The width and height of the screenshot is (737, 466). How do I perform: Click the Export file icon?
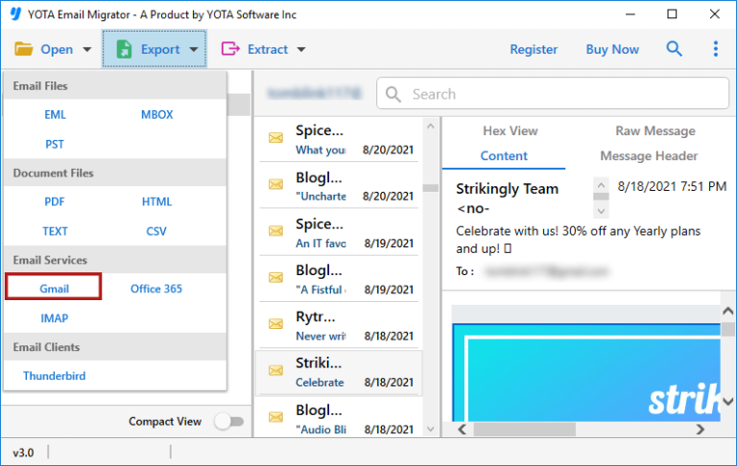(x=124, y=49)
